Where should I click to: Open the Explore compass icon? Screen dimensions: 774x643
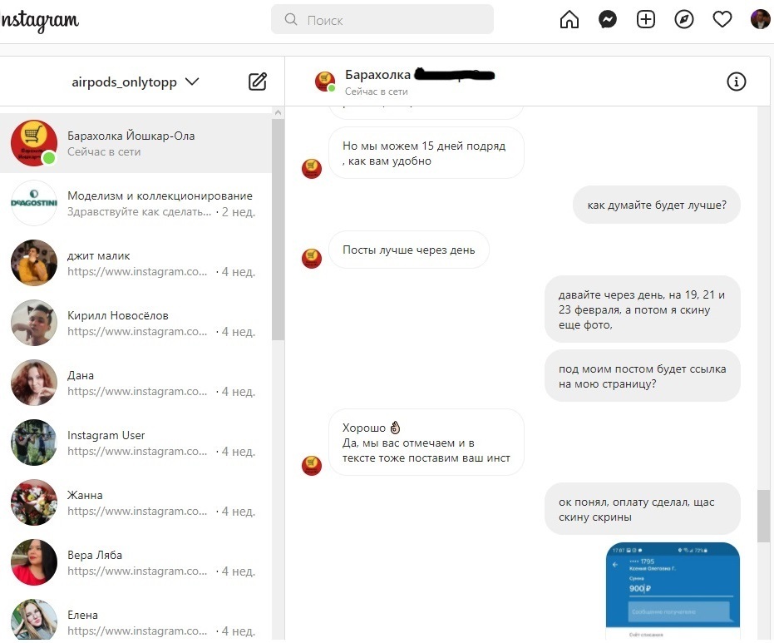(684, 20)
